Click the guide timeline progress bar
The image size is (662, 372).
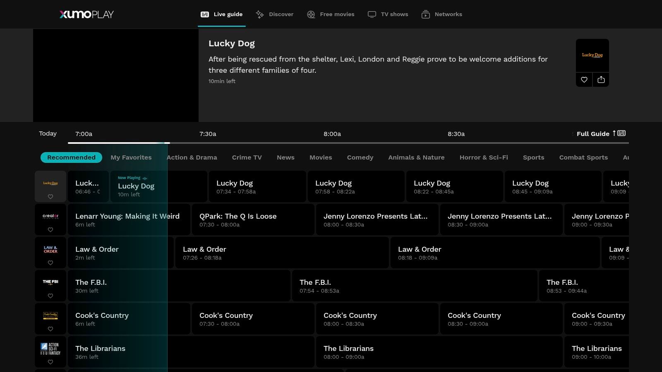(x=348, y=143)
